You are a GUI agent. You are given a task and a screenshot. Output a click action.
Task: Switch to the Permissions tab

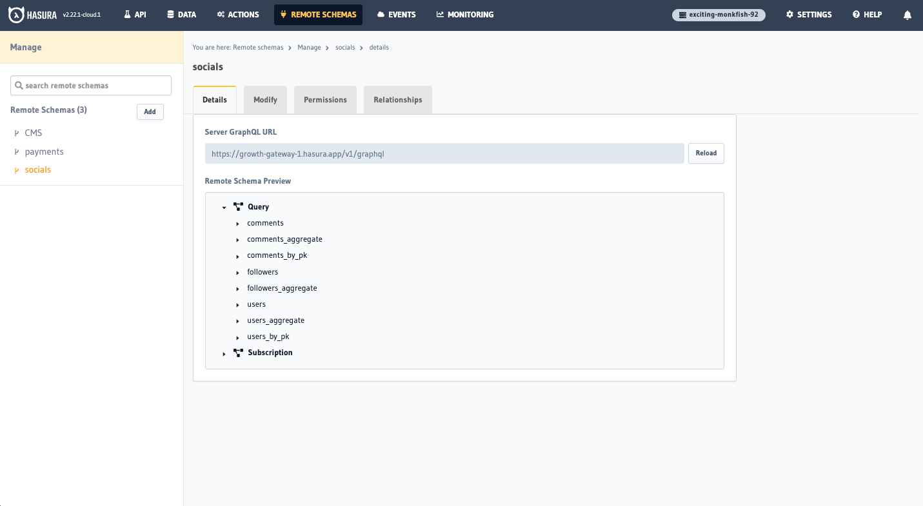[x=325, y=100]
